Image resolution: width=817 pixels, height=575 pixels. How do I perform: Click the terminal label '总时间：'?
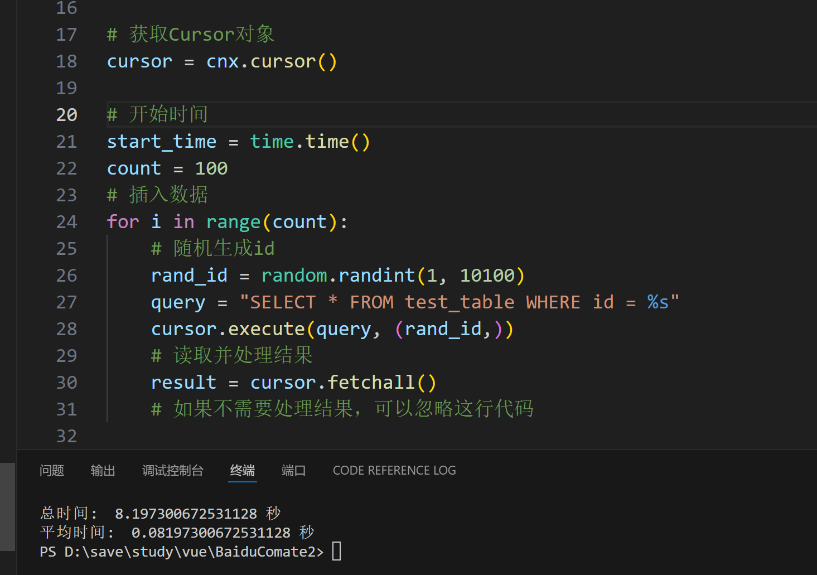tap(69, 514)
